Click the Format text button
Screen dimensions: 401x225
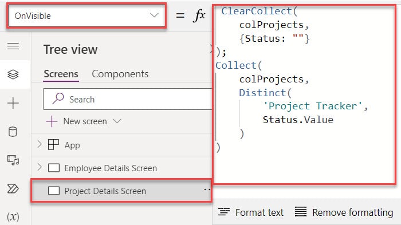coord(251,212)
